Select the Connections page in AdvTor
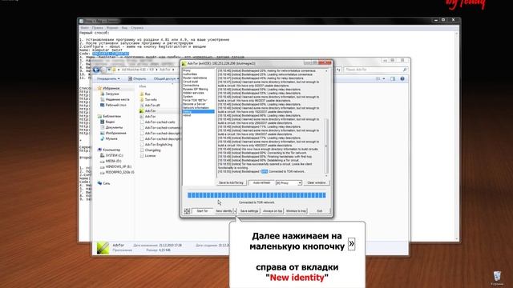This screenshot has width=513, height=288. pyautogui.click(x=191, y=86)
